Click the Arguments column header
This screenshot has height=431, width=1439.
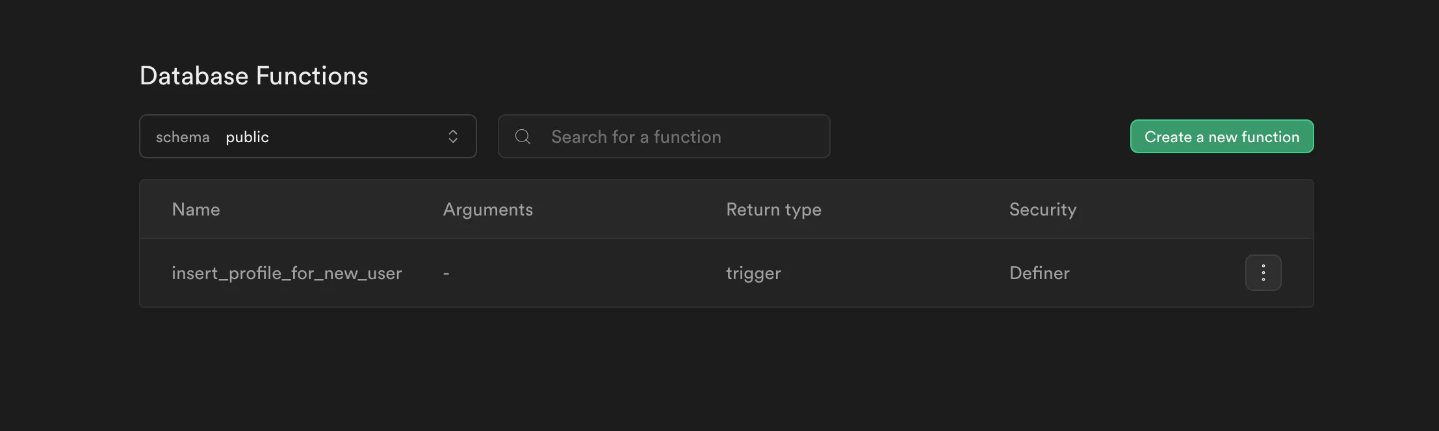coord(488,209)
